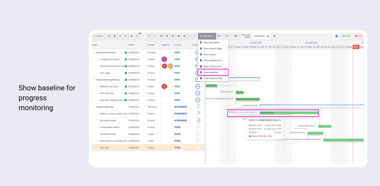This screenshot has width=380, height=186.
Task: Open the funnel filter dropdown
Action: (x=228, y=36)
